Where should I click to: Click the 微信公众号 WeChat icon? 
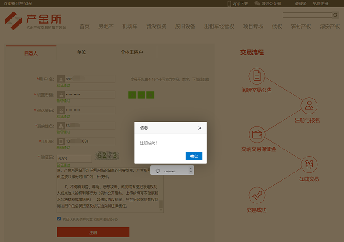tap(257, 4)
